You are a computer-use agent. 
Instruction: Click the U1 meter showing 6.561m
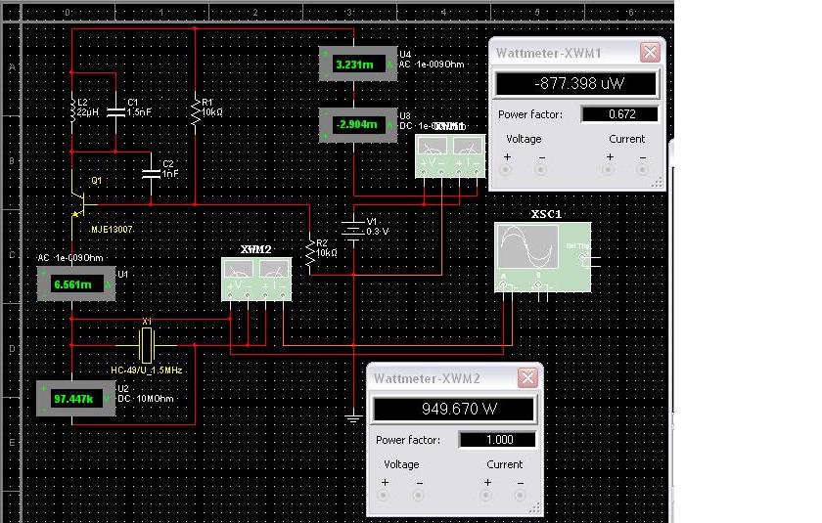pos(73,284)
